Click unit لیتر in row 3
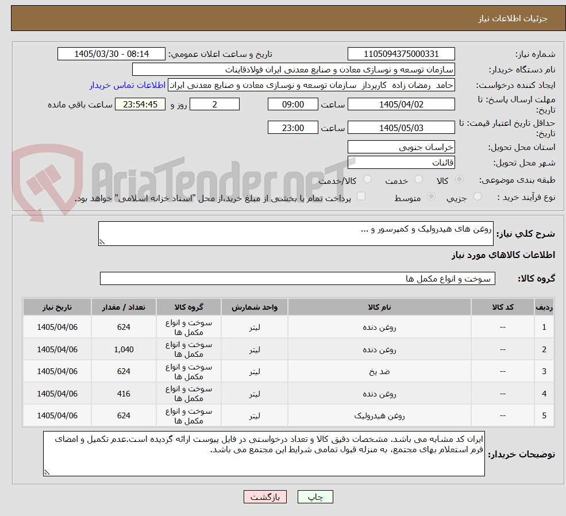566x516 pixels. 255,372
